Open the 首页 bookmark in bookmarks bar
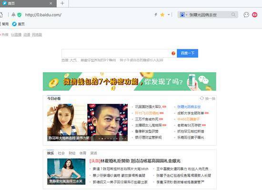Image resolution: width=262 pixels, height=191 pixels. coord(19,24)
